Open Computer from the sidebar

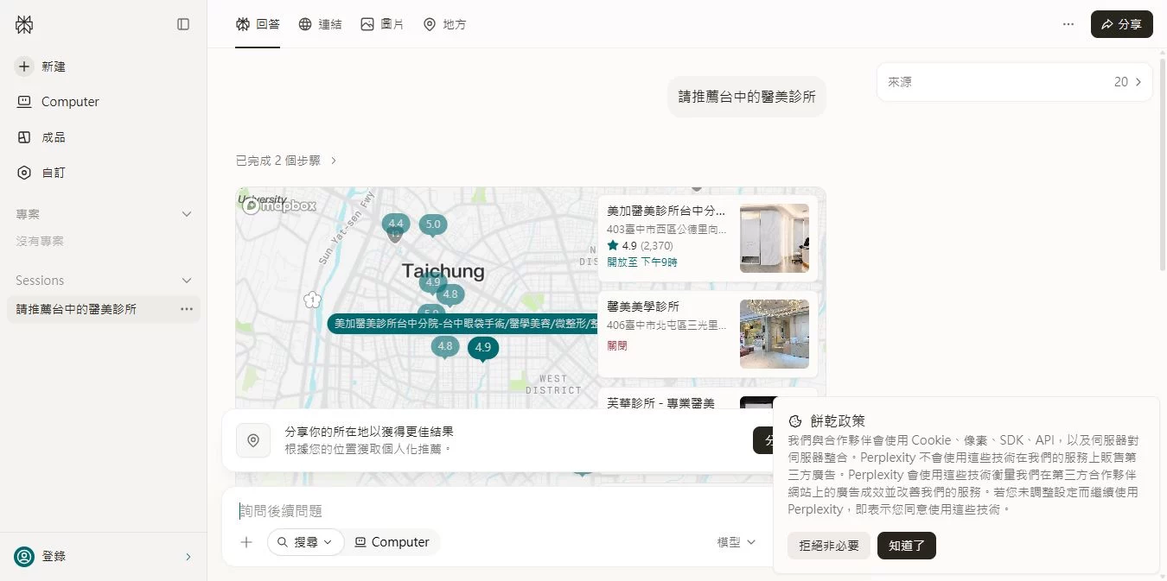click(x=103, y=102)
